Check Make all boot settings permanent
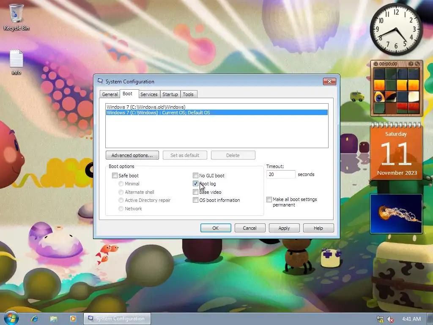This screenshot has height=325, width=433. pyautogui.click(x=269, y=199)
